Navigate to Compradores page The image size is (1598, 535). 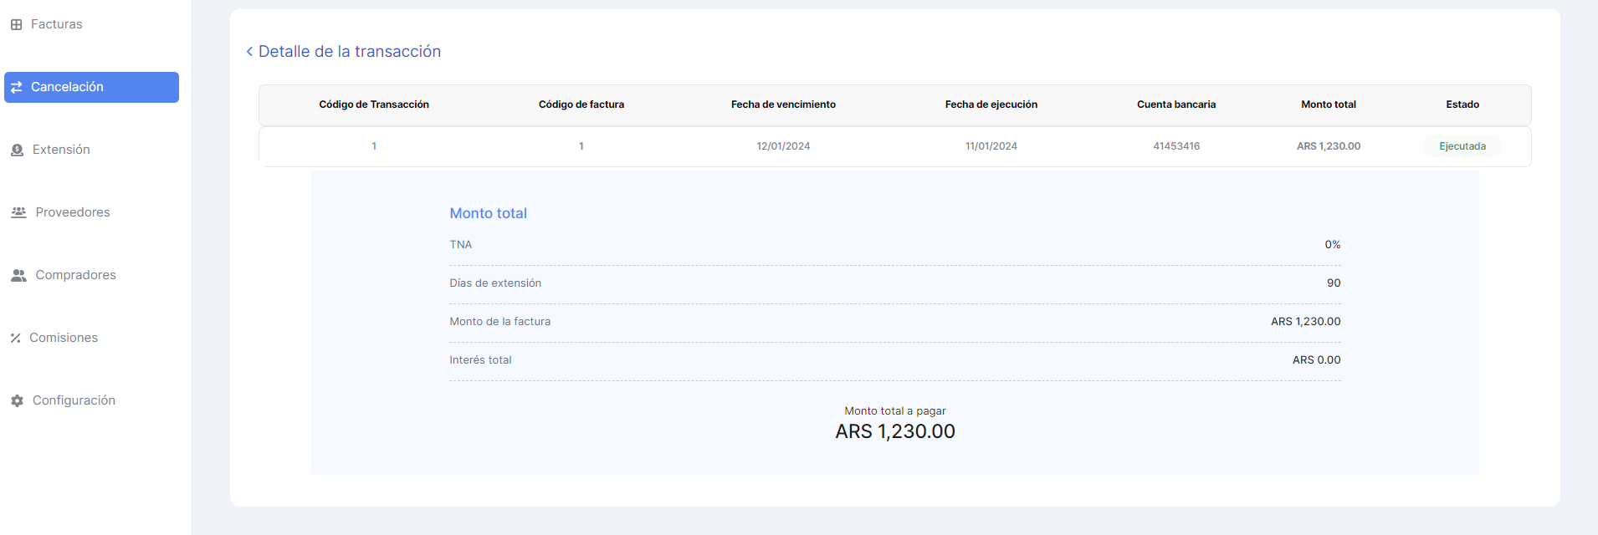click(75, 275)
